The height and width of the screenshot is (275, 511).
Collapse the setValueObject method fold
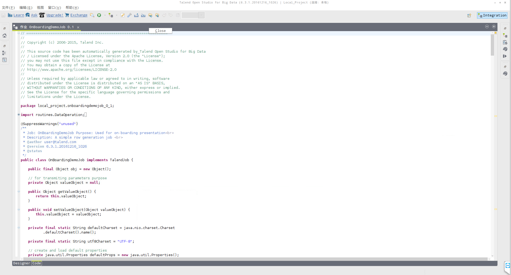click(x=19, y=210)
